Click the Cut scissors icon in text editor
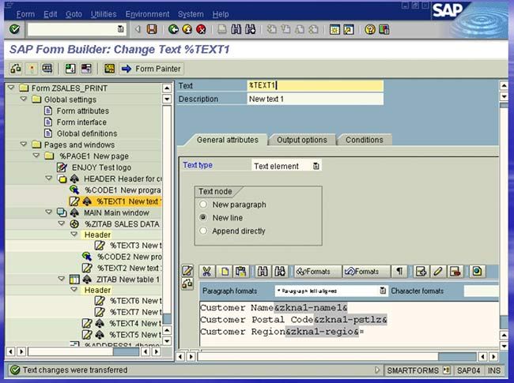This screenshot has height=383, width=514. click(x=207, y=272)
